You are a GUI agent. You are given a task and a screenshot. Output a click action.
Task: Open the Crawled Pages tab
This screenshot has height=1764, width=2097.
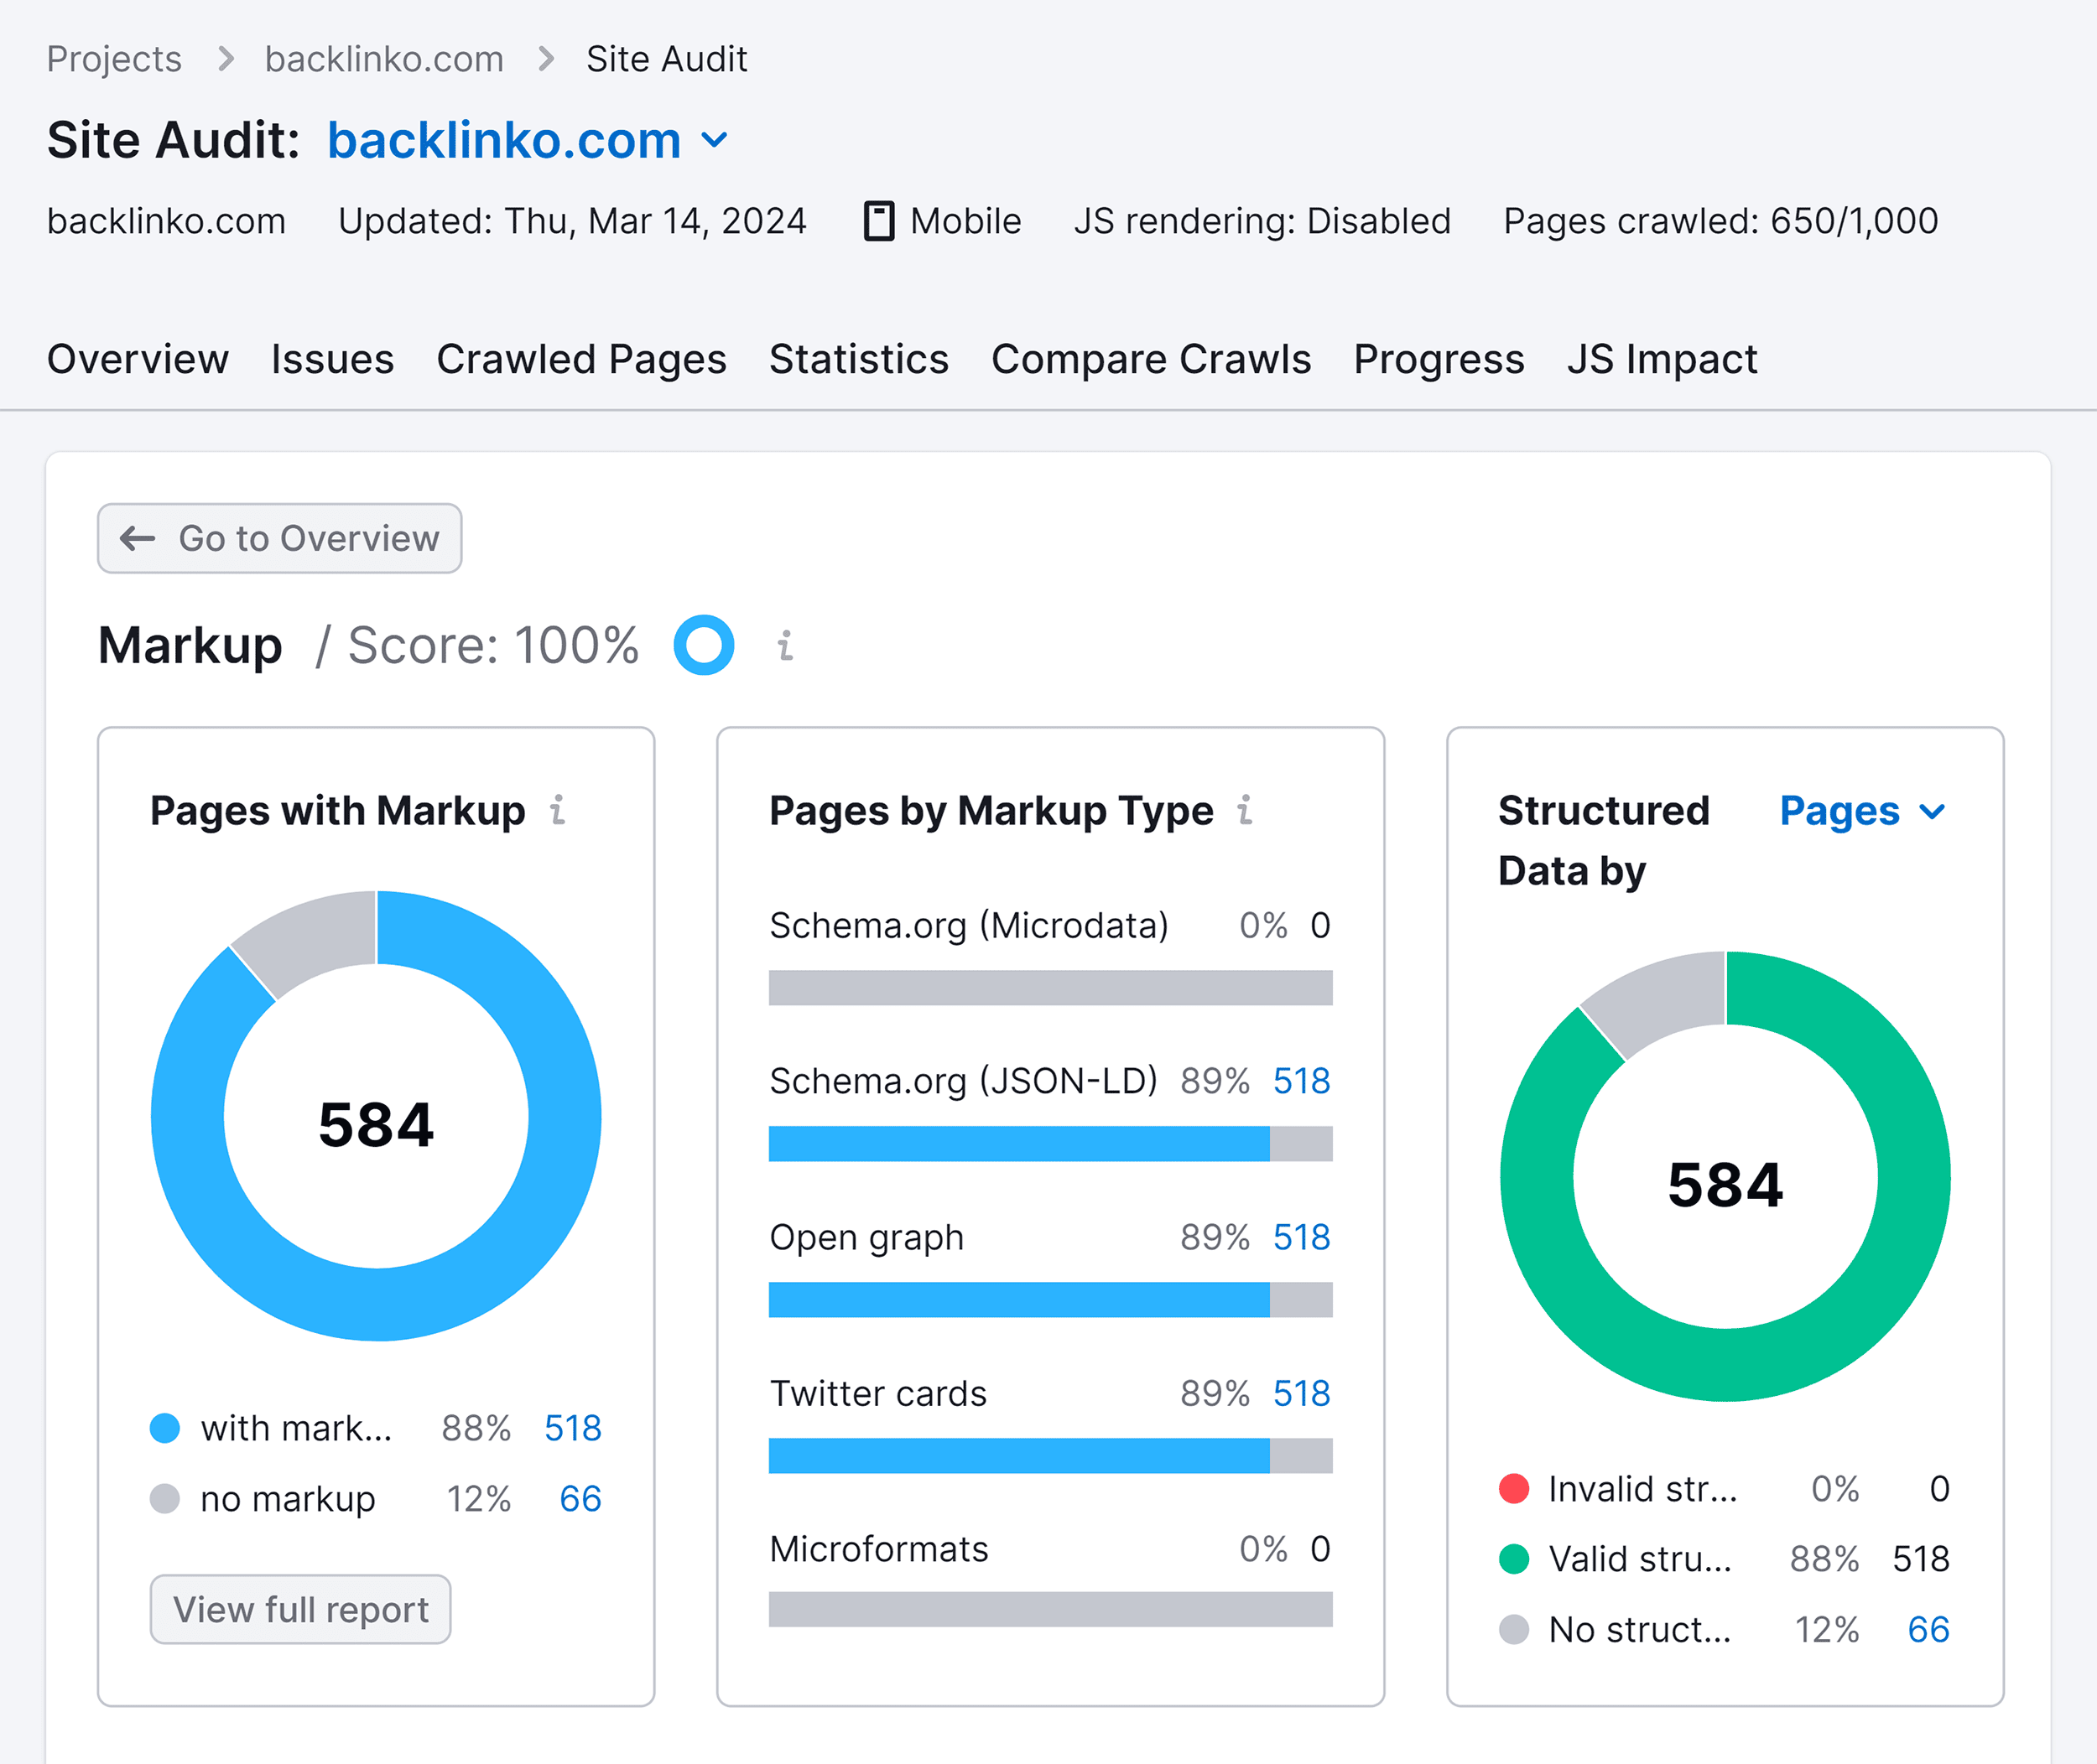coord(581,359)
